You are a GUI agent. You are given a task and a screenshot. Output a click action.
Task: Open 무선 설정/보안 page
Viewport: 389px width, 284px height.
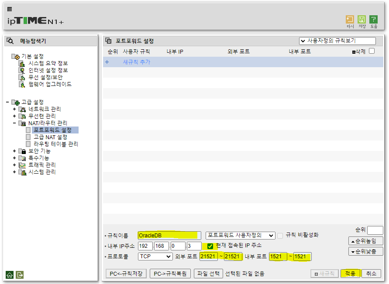click(45, 77)
